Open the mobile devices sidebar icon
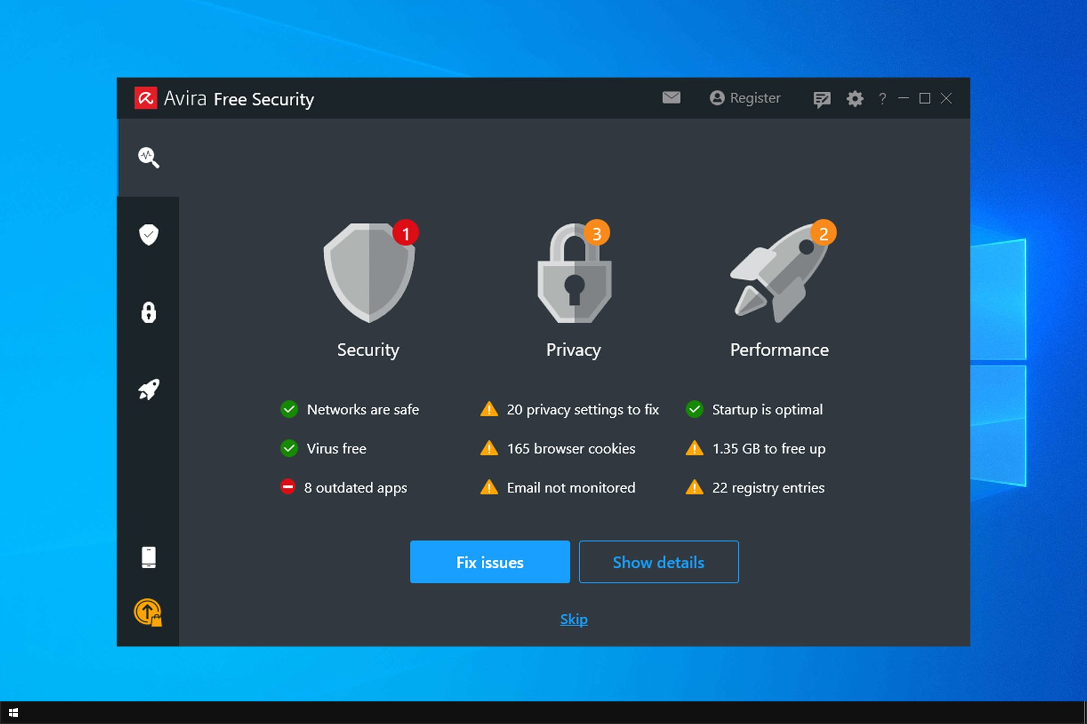This screenshot has height=724, width=1087. coord(148,557)
